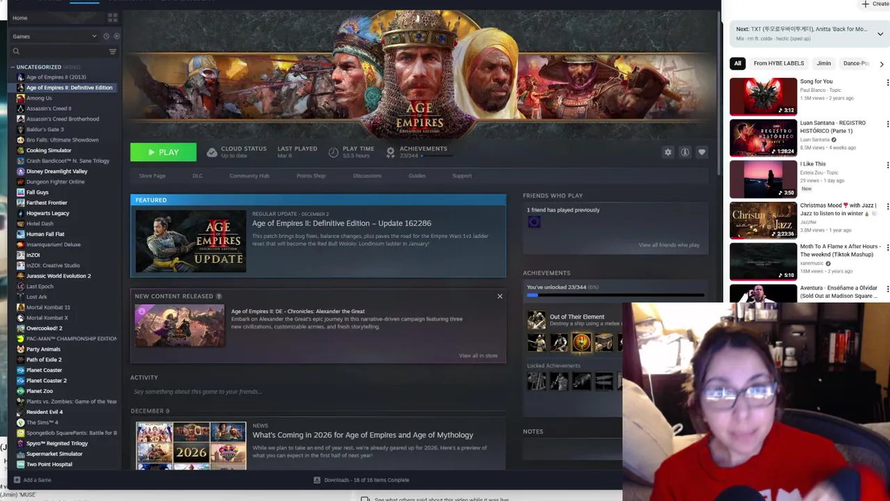The width and height of the screenshot is (890, 501).
Task: Click the Overcooked! 2 game icon
Action: [x=20, y=328]
